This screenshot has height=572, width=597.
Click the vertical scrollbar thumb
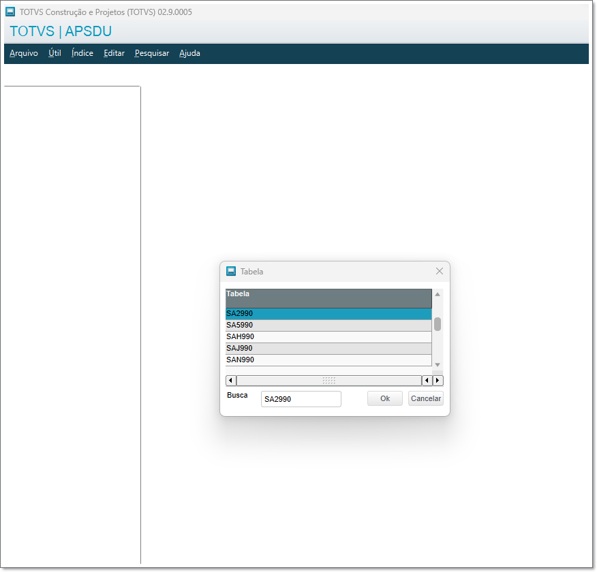click(x=438, y=324)
